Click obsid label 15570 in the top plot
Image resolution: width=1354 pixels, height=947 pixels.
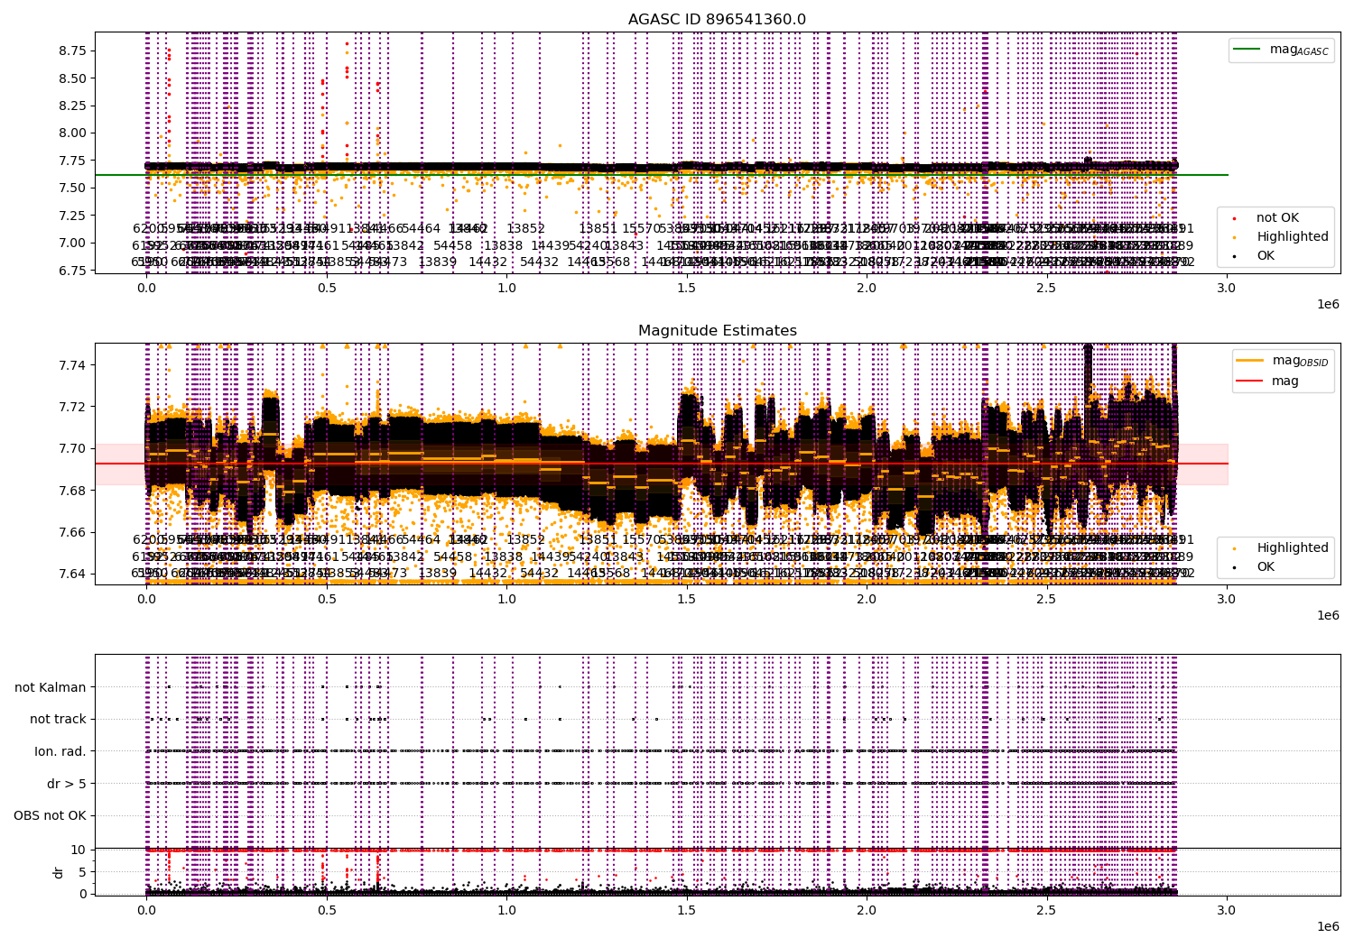pos(642,229)
